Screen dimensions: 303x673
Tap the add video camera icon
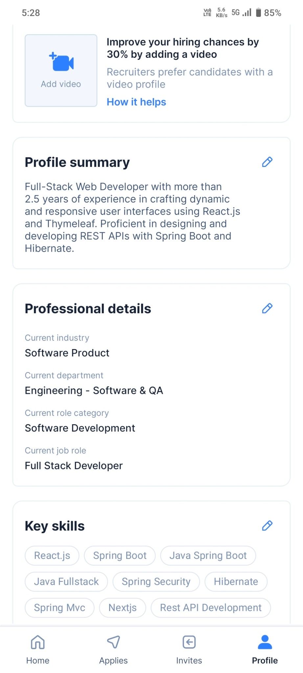(x=62, y=62)
